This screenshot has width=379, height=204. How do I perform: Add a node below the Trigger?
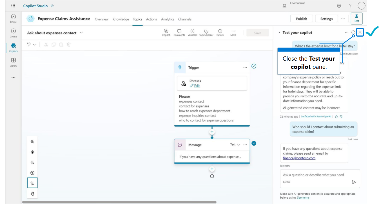coord(212,132)
